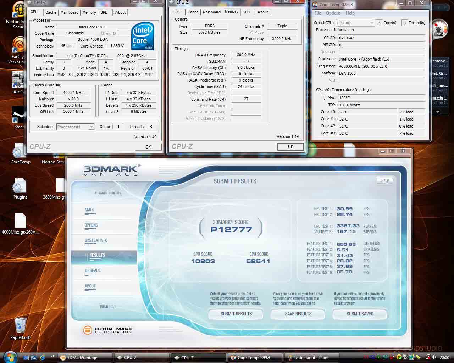The image size is (454, 363).
Task: Switch to Cache tab in left CPU-Z window
Action: [51, 12]
